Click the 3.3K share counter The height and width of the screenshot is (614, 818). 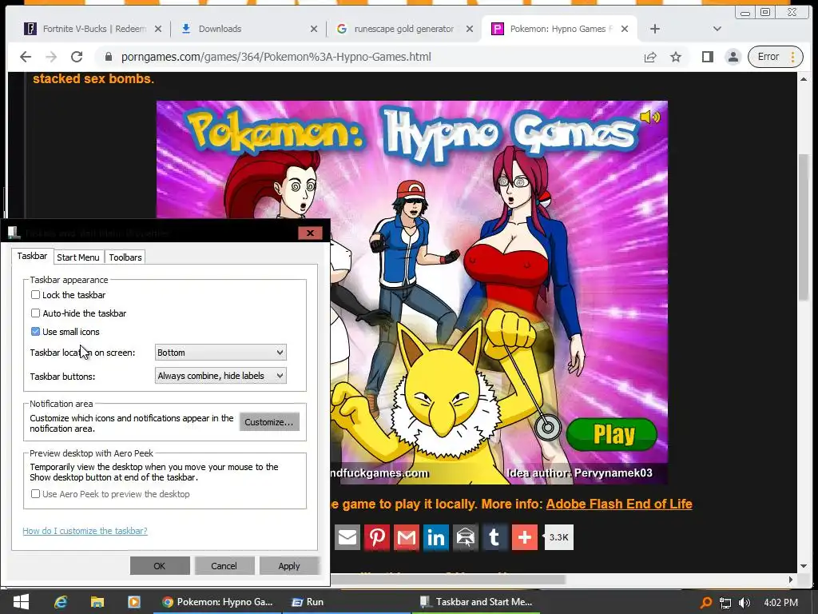click(x=558, y=537)
